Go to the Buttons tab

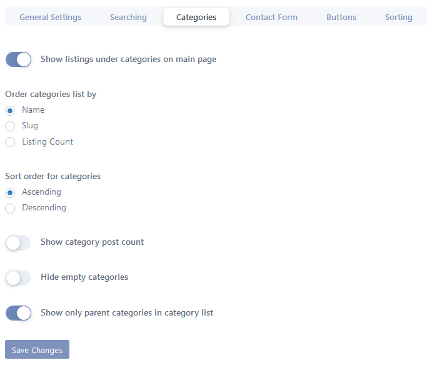[x=341, y=17]
